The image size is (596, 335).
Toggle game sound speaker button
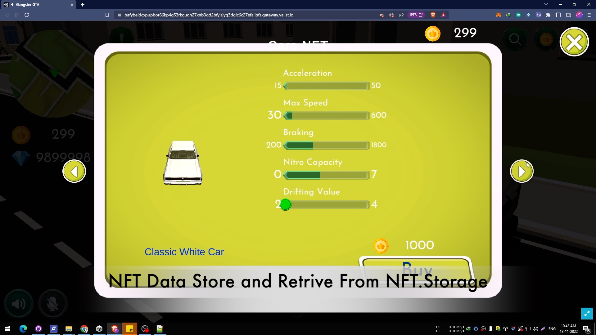tap(19, 304)
